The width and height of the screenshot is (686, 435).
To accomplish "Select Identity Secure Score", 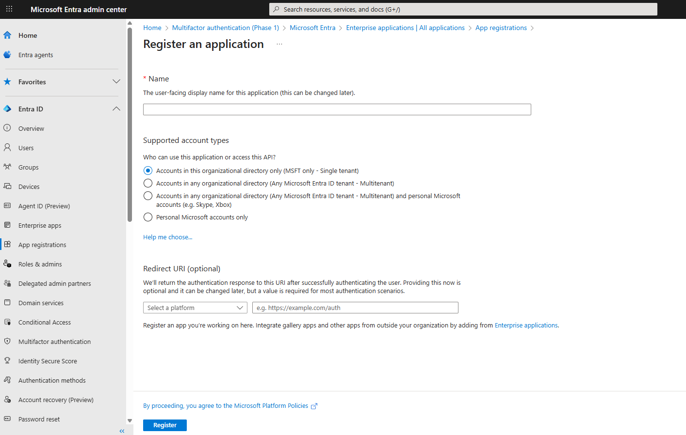I will 47,360.
